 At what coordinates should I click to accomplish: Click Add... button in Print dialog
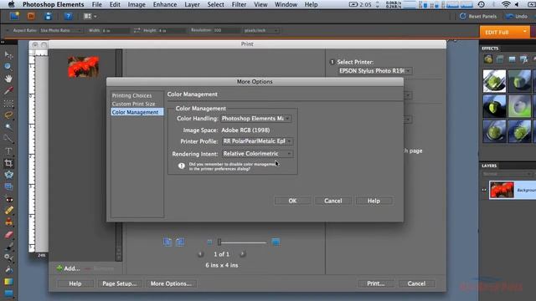click(68, 268)
